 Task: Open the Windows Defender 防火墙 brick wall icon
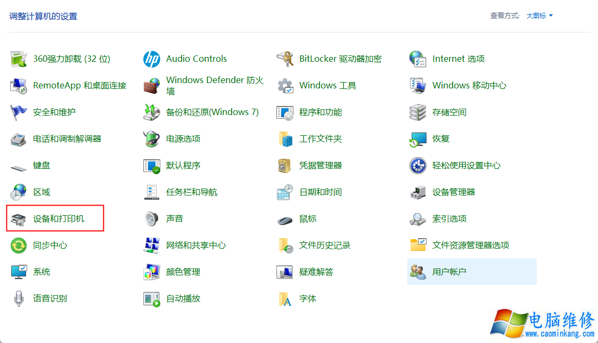pyautogui.click(x=151, y=85)
